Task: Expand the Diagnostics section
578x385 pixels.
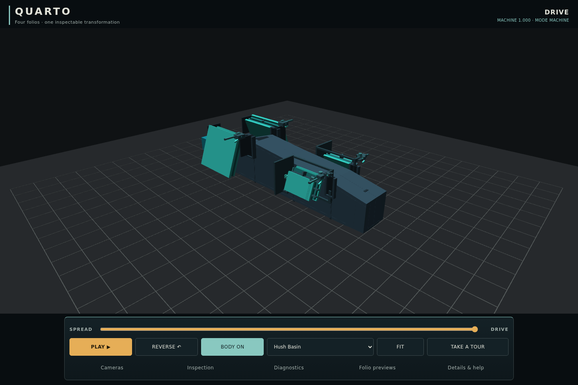Action: 289,368
